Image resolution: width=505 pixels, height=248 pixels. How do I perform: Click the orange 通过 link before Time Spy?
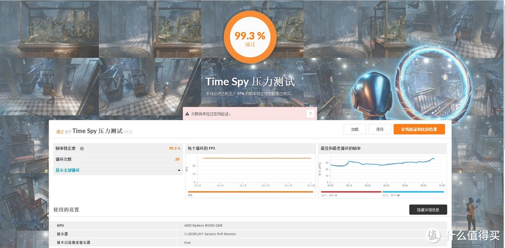click(59, 132)
